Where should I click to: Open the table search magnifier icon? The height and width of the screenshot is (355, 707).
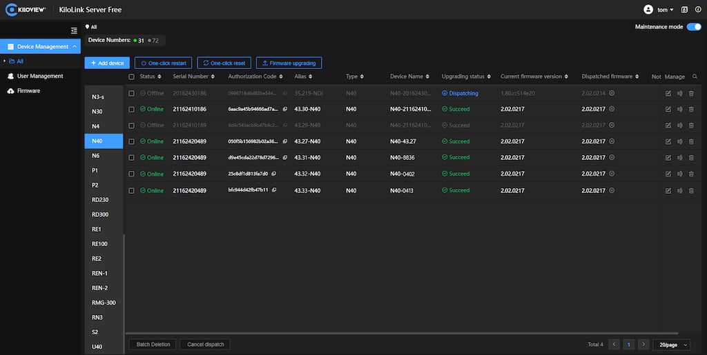pyautogui.click(x=695, y=77)
